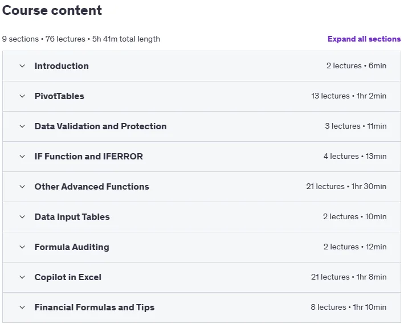Click the Copilot in Excel heading

(x=68, y=277)
